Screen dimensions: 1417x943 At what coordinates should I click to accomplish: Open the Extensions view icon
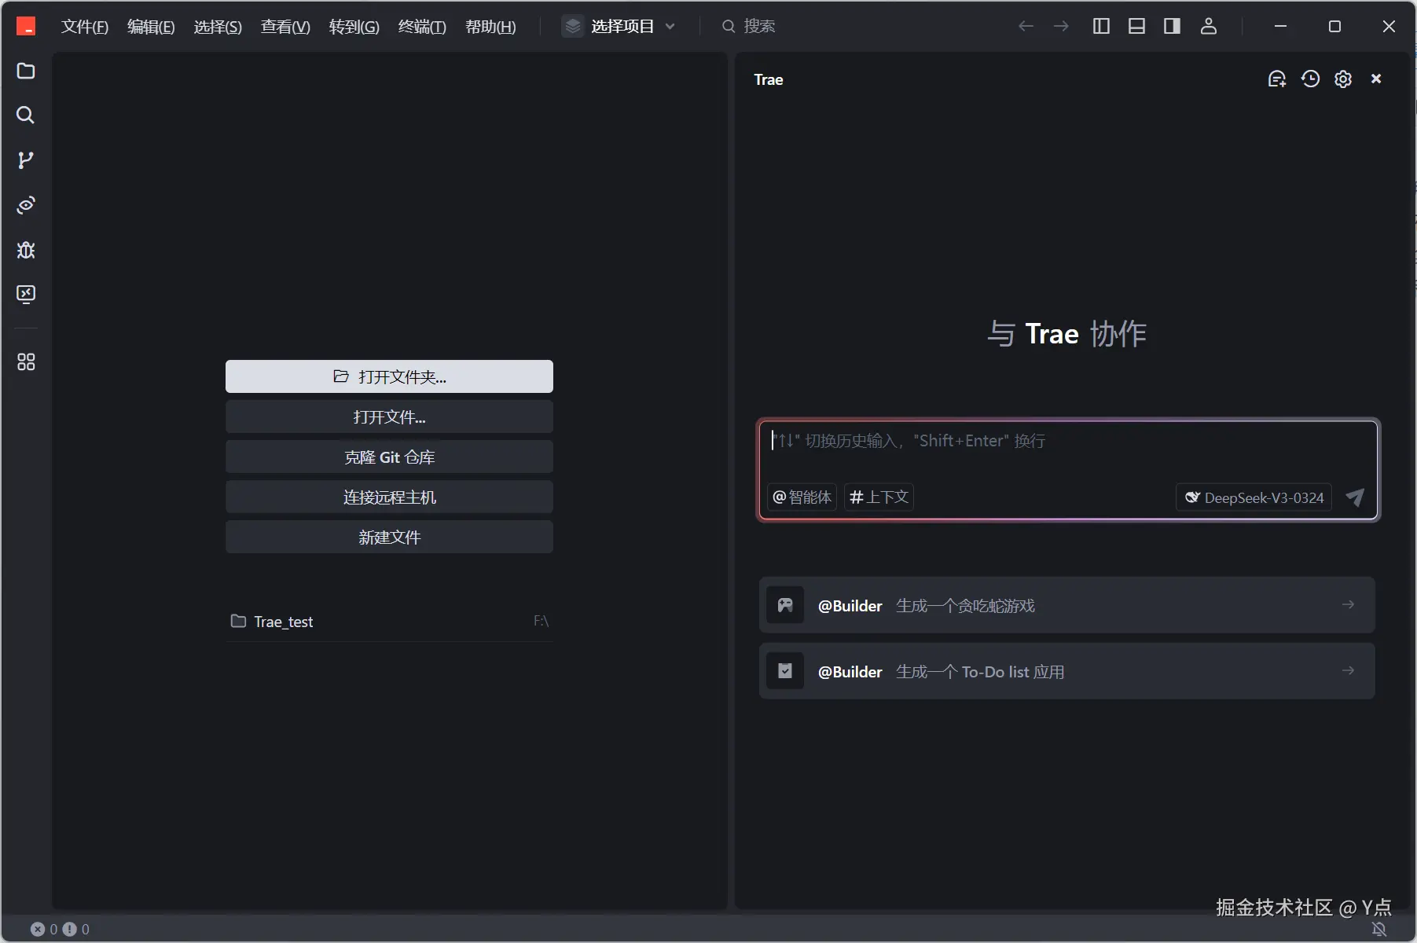[x=26, y=362]
